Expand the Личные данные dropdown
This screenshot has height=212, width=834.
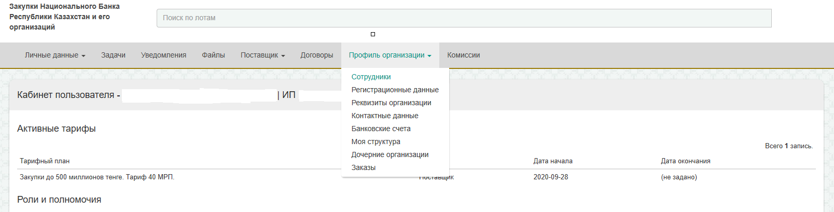point(55,55)
